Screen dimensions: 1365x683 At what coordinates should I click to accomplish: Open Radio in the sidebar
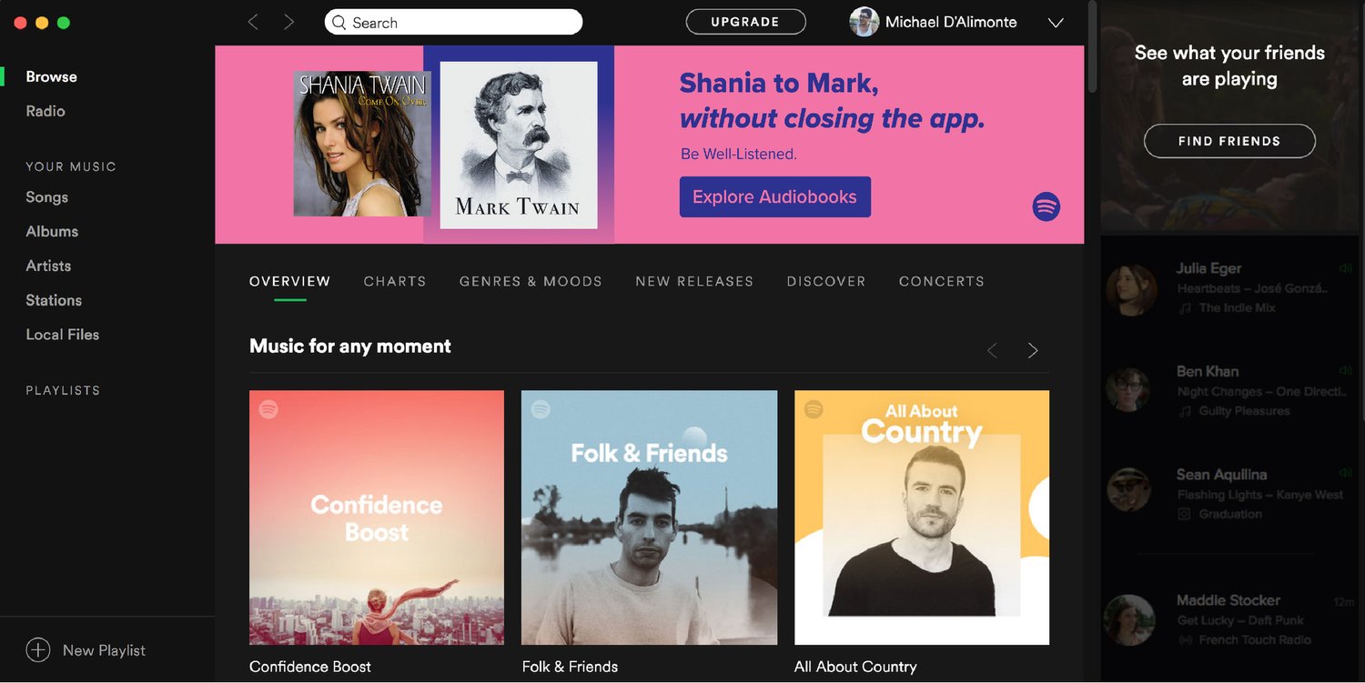(x=45, y=111)
